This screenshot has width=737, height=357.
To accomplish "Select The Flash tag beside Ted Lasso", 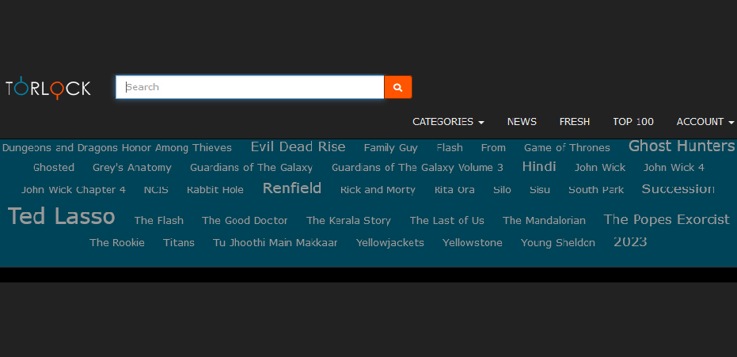I will [159, 220].
